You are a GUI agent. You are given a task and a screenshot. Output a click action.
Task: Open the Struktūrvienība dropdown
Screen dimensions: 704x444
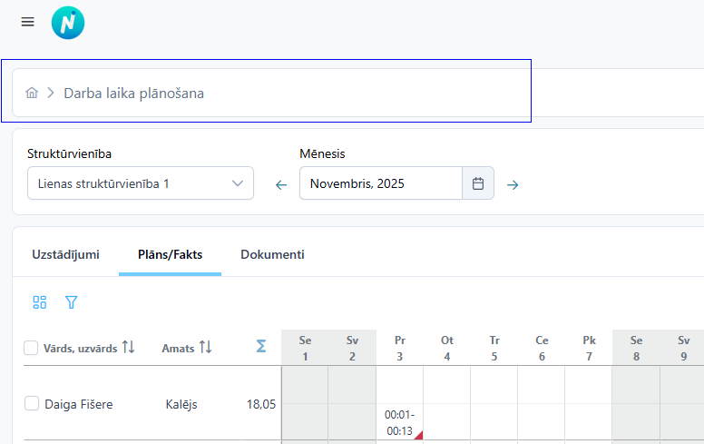point(141,183)
